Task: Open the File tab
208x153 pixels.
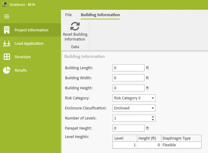Action: pyautogui.click(x=68, y=15)
